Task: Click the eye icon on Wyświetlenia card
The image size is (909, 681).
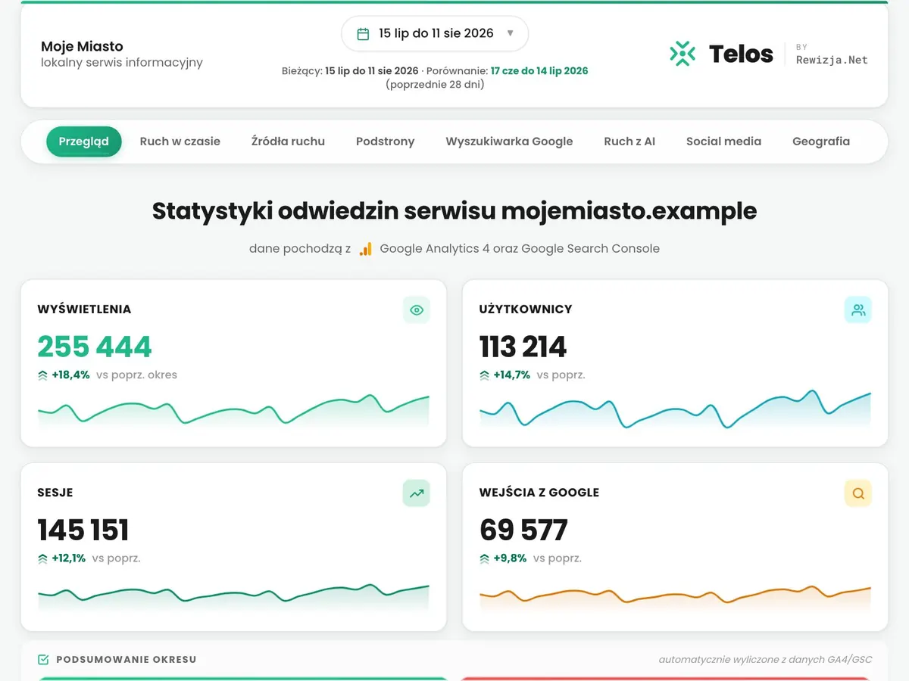Action: (x=416, y=310)
